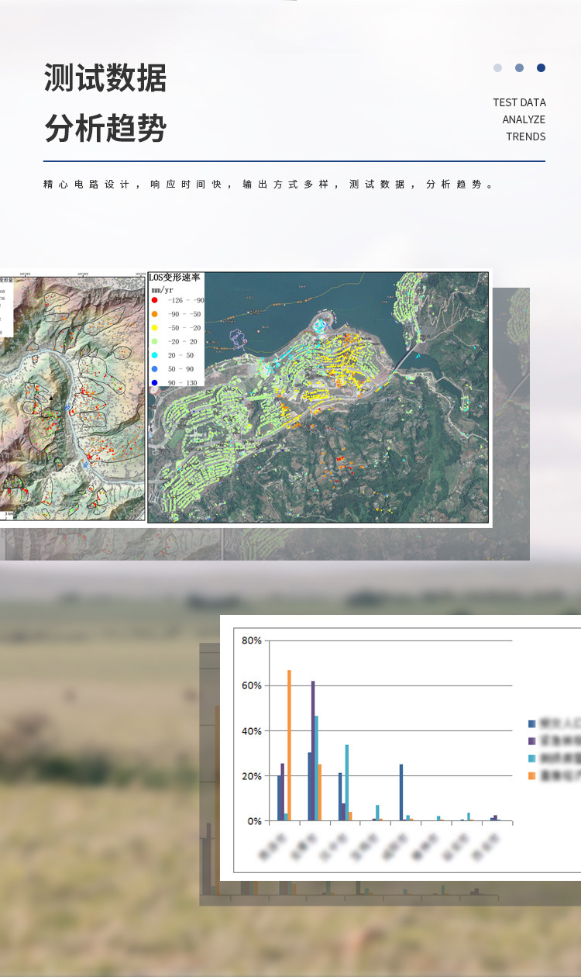
Task: Click the purple series swatch in chart legend
Action: [x=532, y=741]
